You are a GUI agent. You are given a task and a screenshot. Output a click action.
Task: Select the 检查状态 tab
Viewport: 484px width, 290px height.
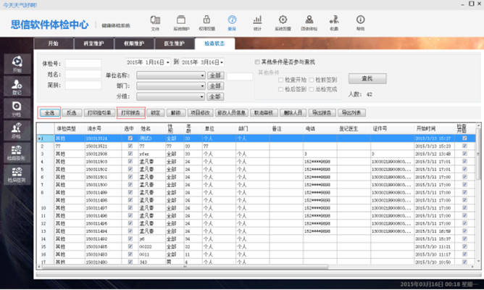[215, 43]
